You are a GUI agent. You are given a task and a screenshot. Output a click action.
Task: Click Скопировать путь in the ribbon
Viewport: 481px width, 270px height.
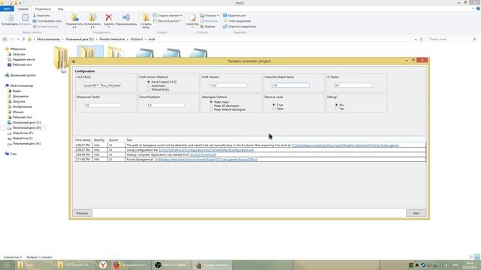(47, 21)
